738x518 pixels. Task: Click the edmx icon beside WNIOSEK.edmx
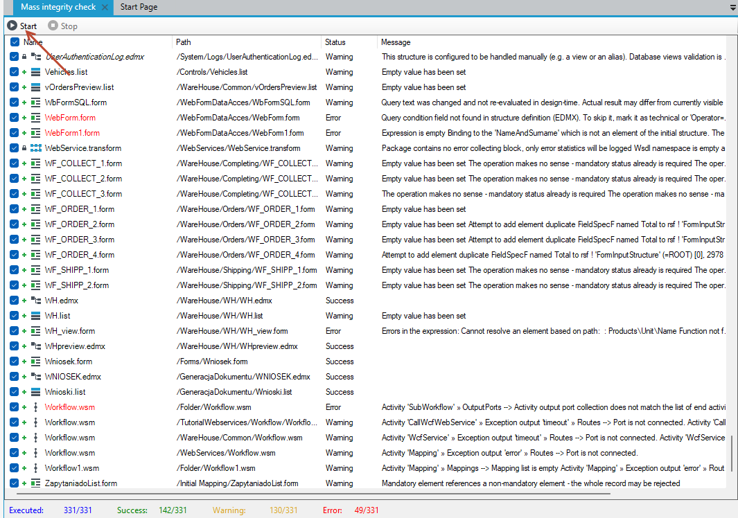coord(36,377)
